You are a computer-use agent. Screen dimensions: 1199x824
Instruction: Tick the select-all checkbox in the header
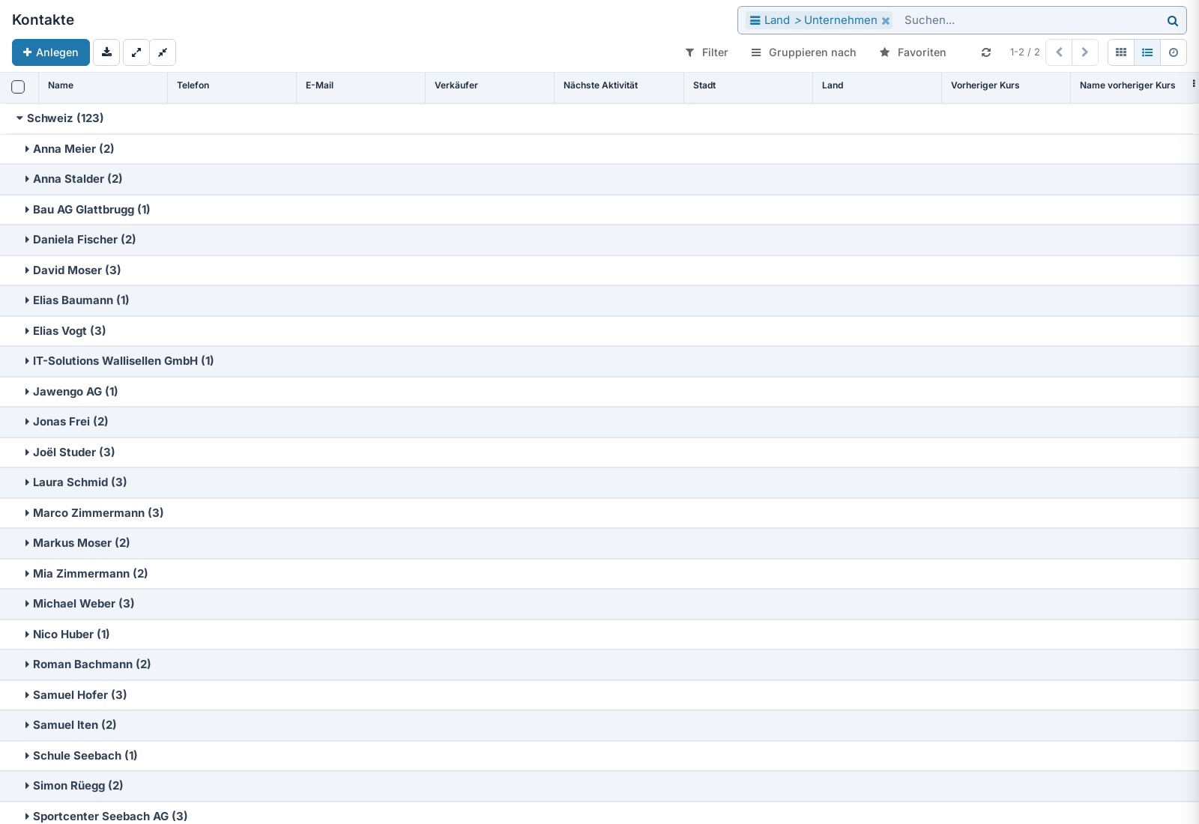point(18,86)
